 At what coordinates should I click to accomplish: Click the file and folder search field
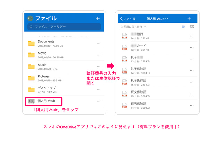64,27
